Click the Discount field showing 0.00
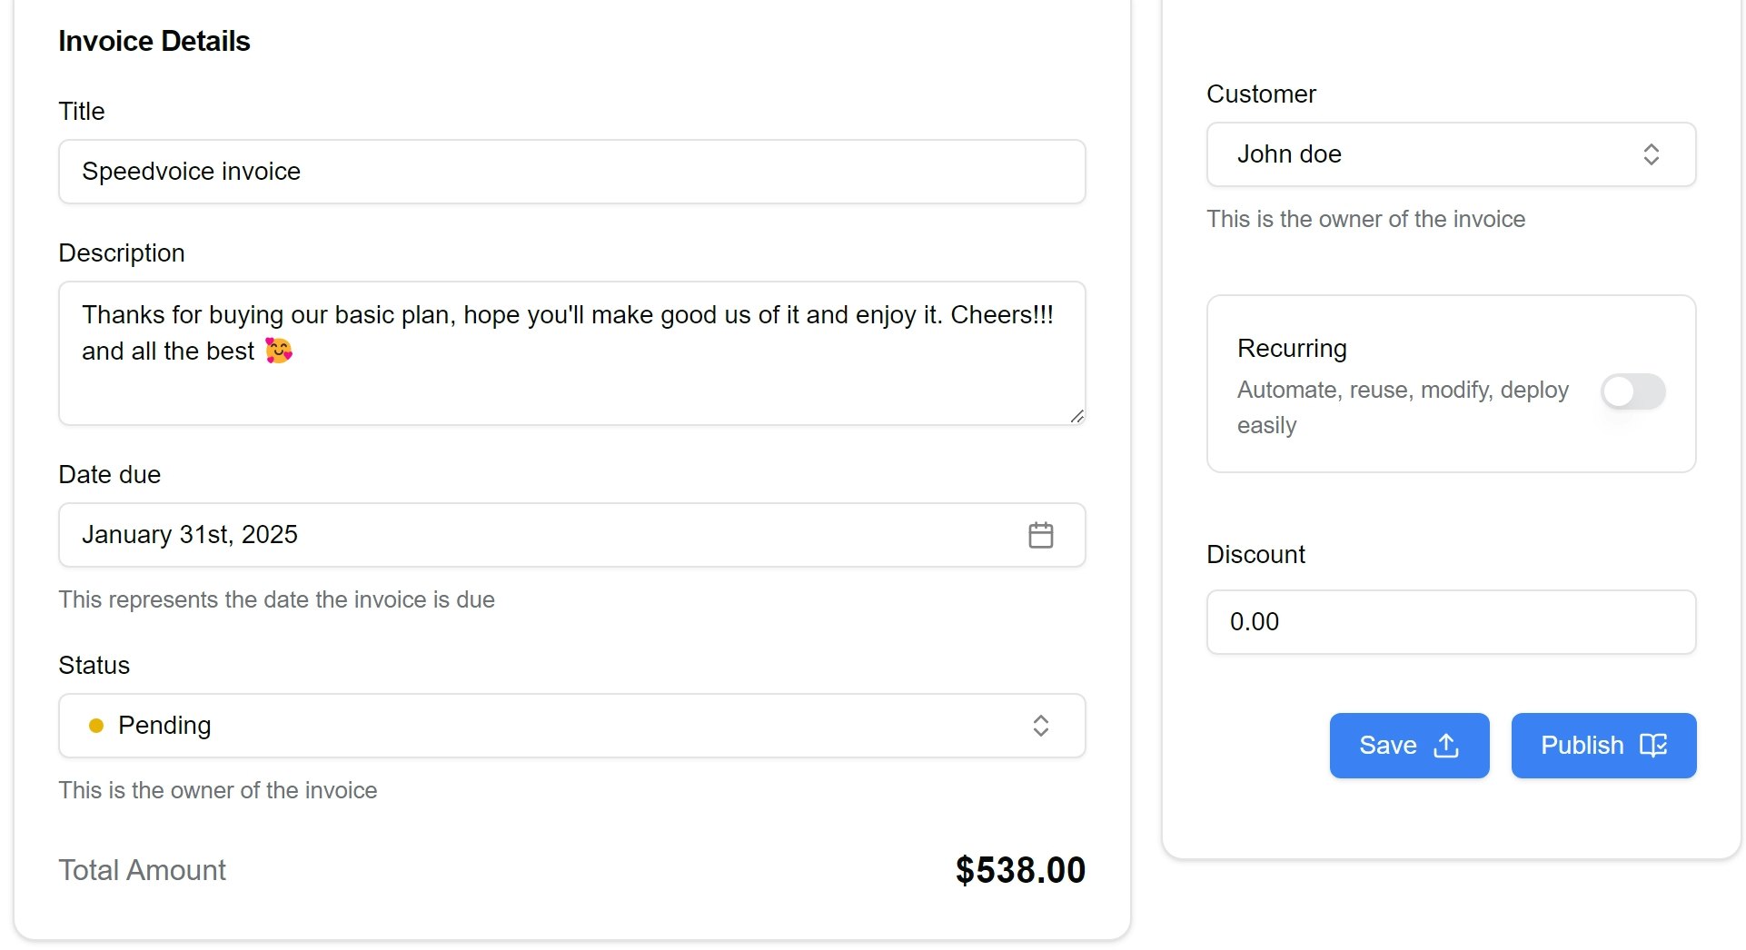This screenshot has width=1746, height=950. 1450,622
